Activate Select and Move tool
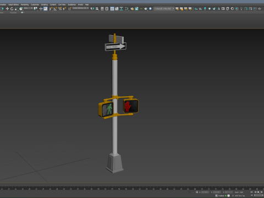The width and height of the screenshot is (264, 198). (x=7, y=9)
